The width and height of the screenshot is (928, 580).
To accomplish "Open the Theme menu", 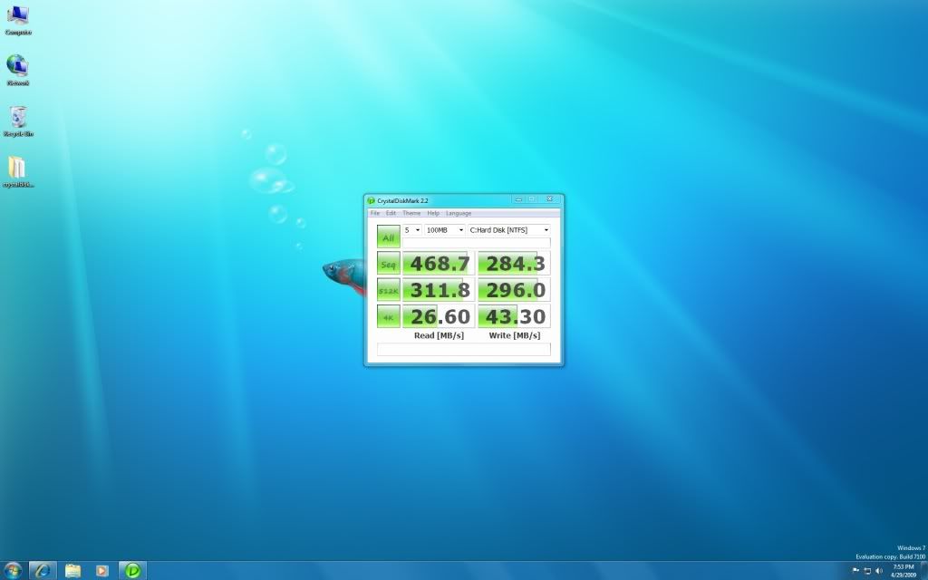I will pos(411,213).
